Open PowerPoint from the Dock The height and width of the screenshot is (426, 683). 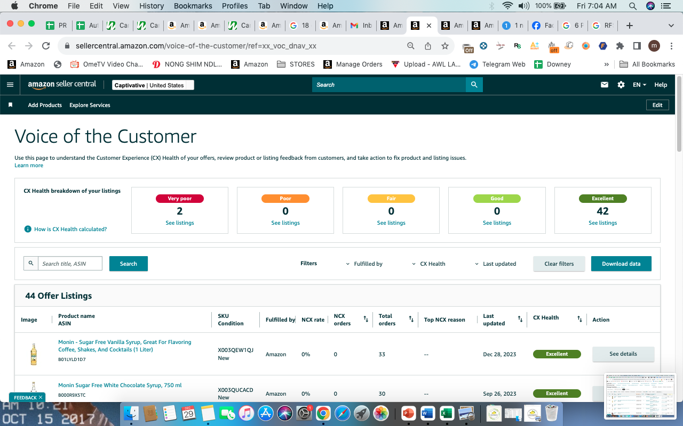(409, 413)
